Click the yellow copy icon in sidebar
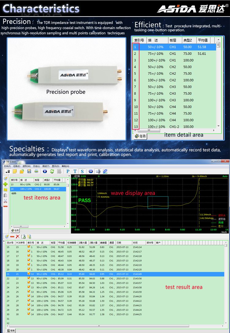 [6, 190]
